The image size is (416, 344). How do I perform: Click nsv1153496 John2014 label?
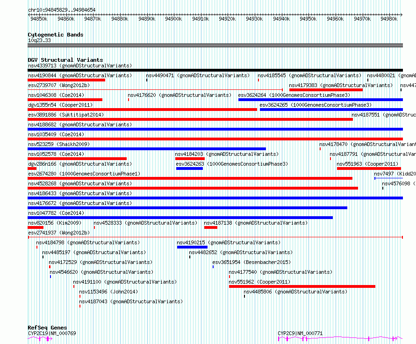tap(108, 292)
